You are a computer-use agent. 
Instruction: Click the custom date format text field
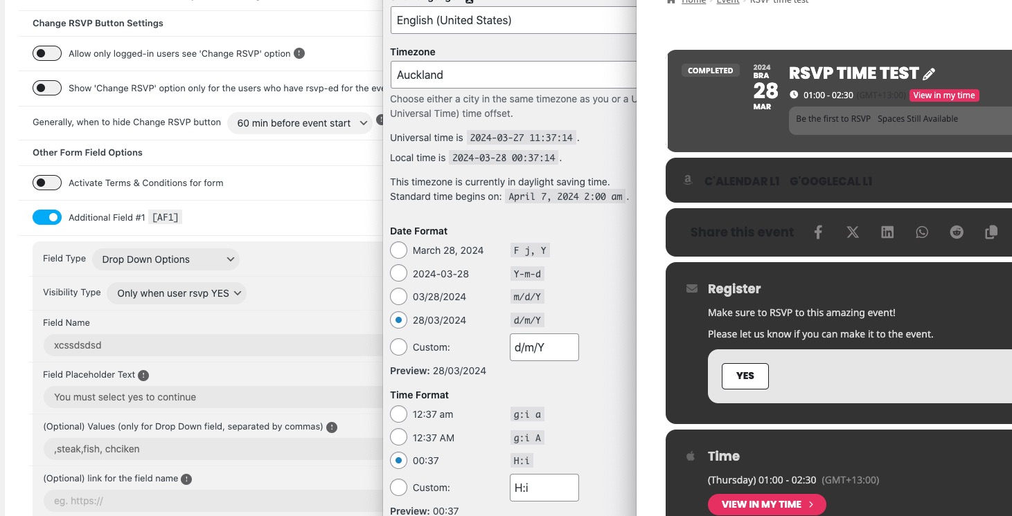544,347
